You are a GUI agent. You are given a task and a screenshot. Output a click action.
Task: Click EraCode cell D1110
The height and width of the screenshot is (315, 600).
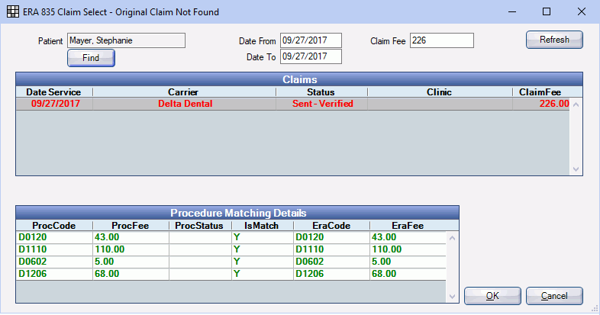(x=331, y=249)
